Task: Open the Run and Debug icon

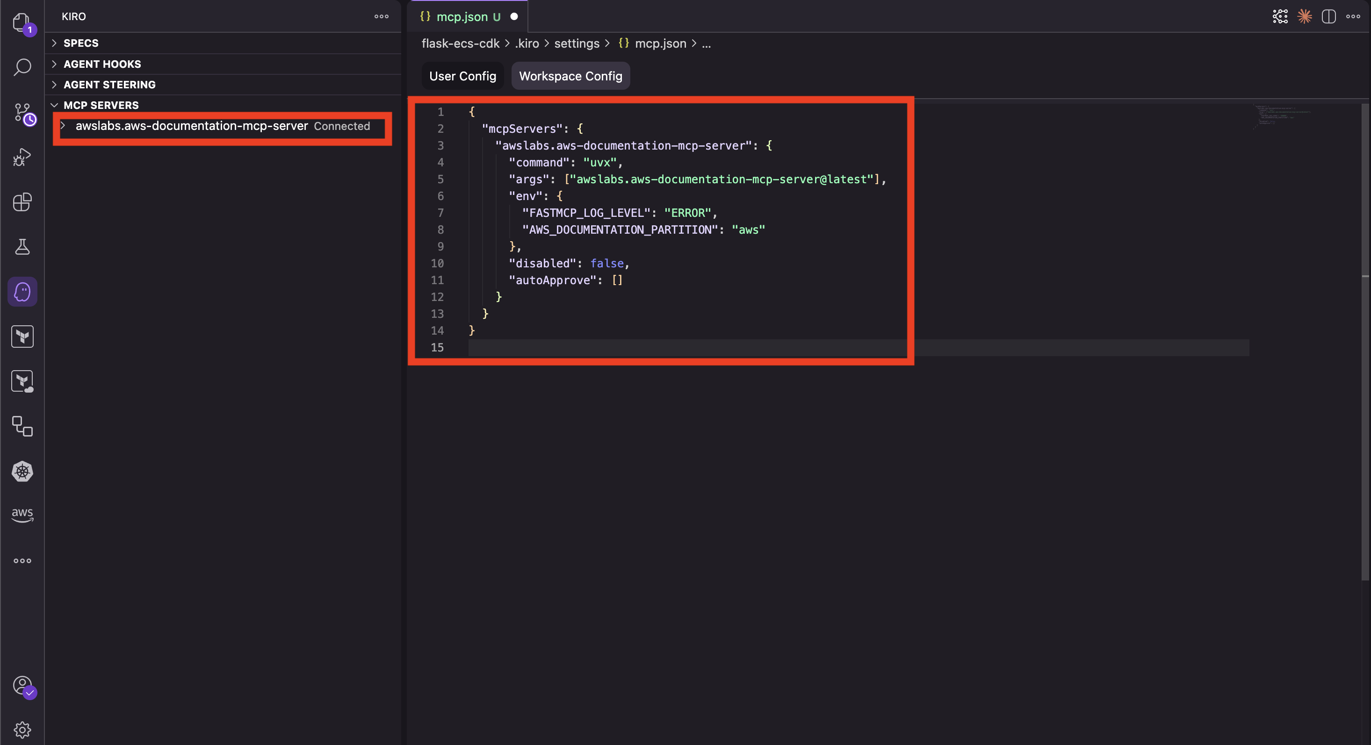Action: [x=22, y=157]
